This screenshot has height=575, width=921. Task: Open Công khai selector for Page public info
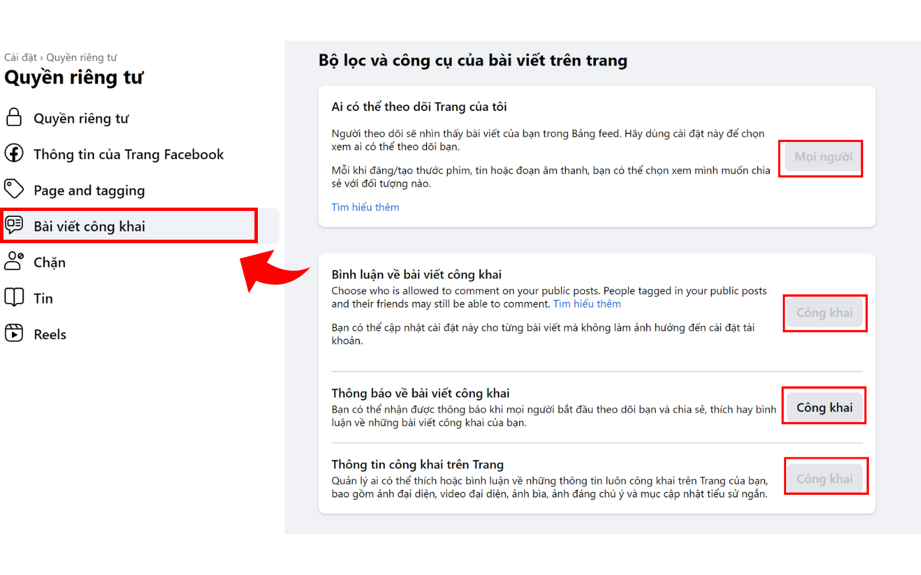(x=824, y=478)
